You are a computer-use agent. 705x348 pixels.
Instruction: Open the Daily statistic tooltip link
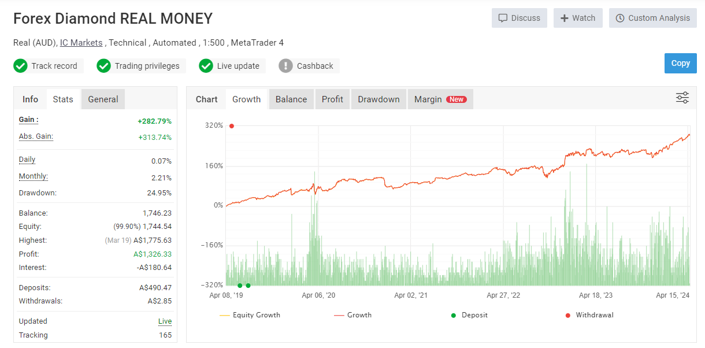coord(25,160)
